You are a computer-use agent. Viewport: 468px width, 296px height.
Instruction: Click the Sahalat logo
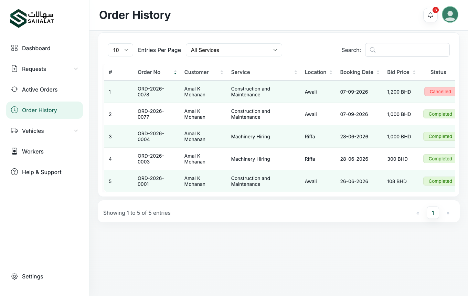pos(32,18)
